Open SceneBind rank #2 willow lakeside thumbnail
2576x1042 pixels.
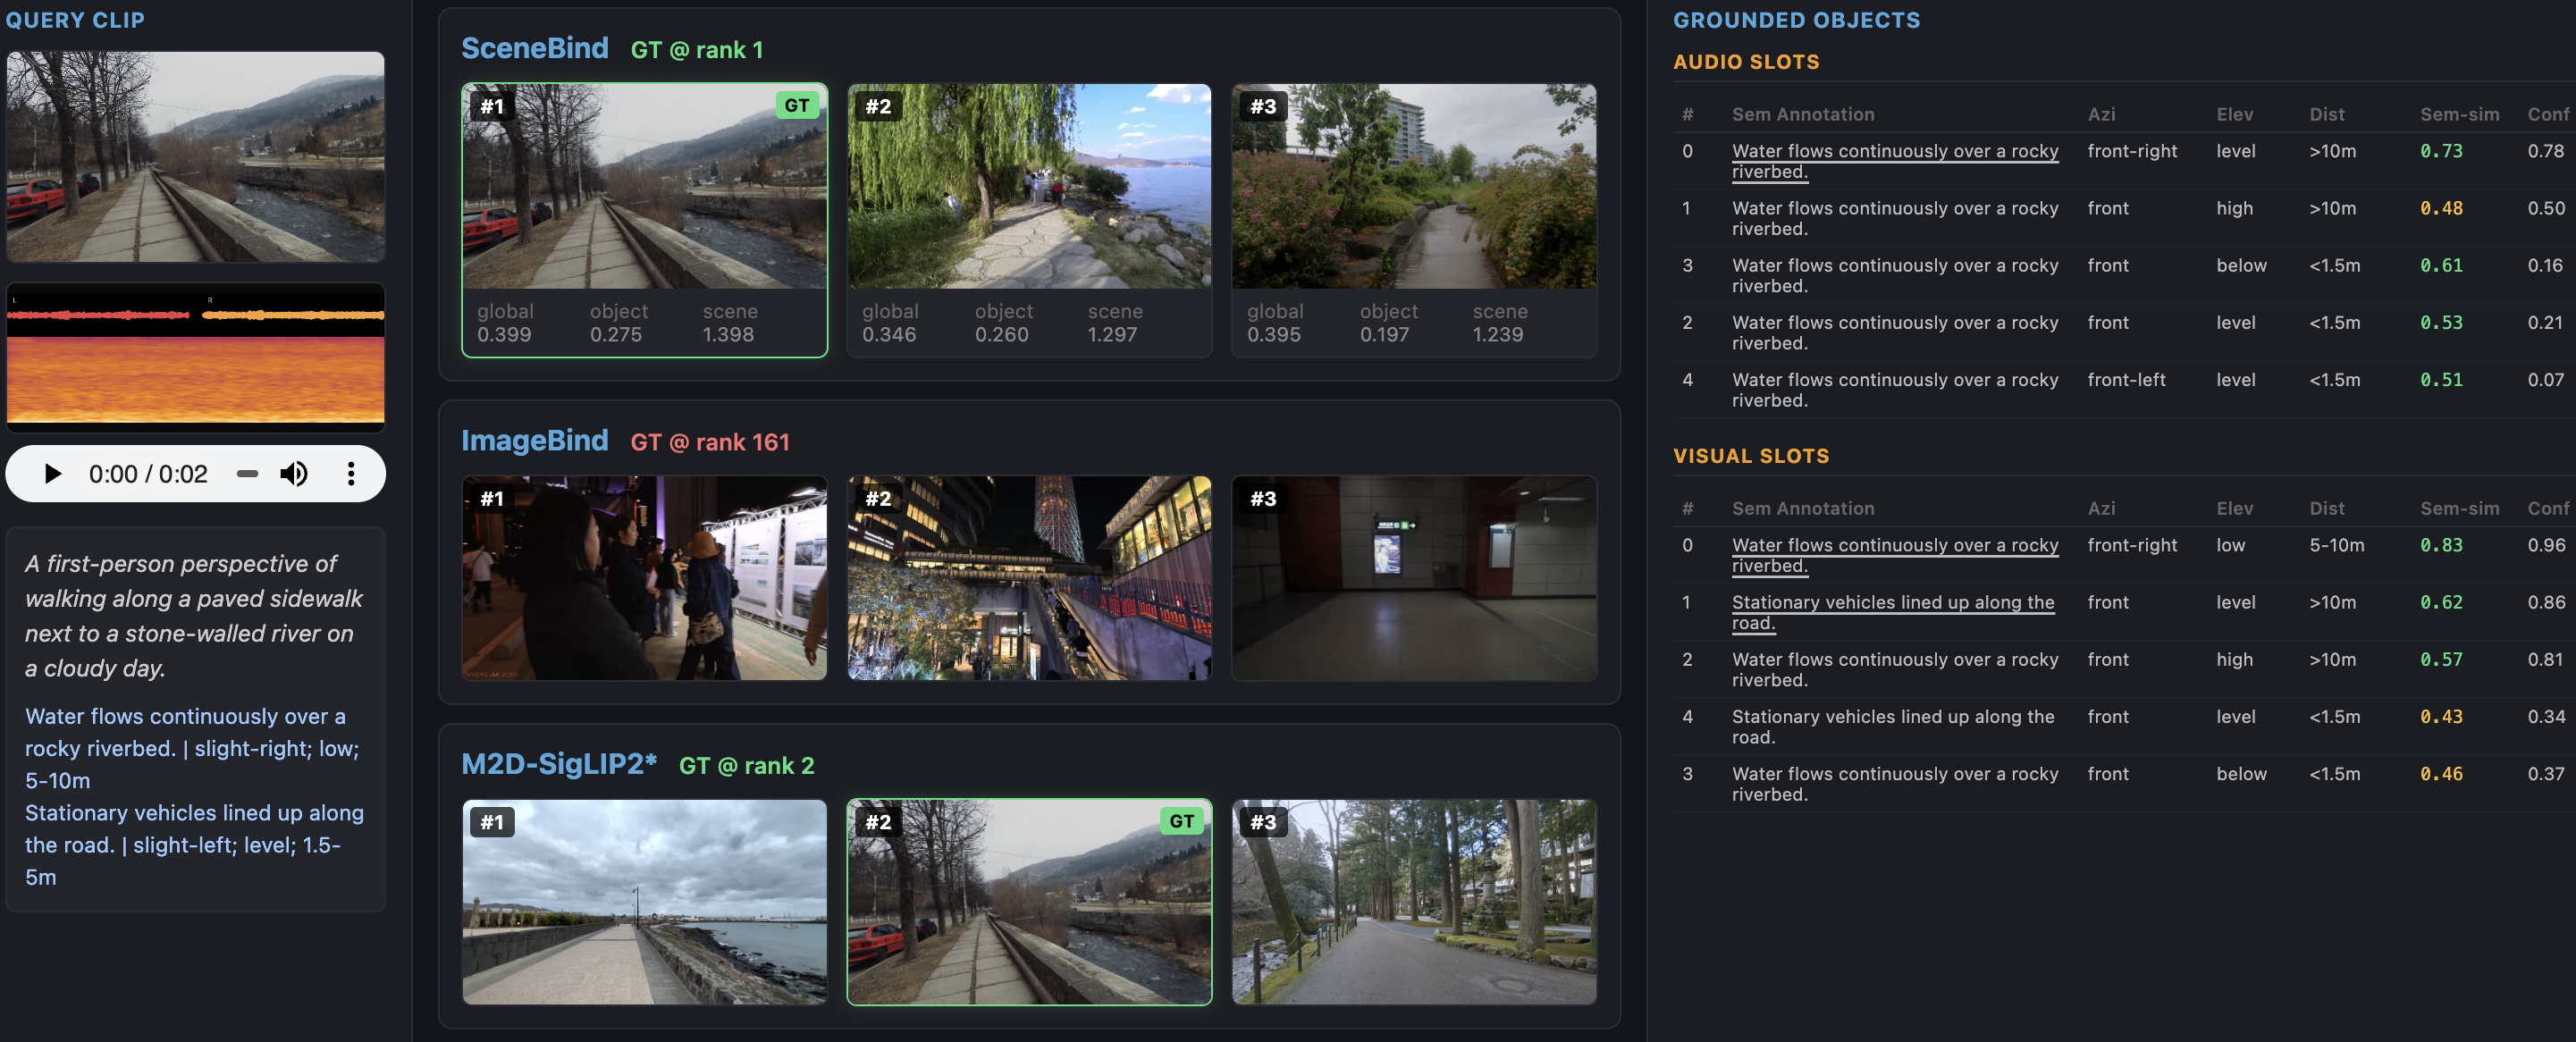coord(1029,186)
